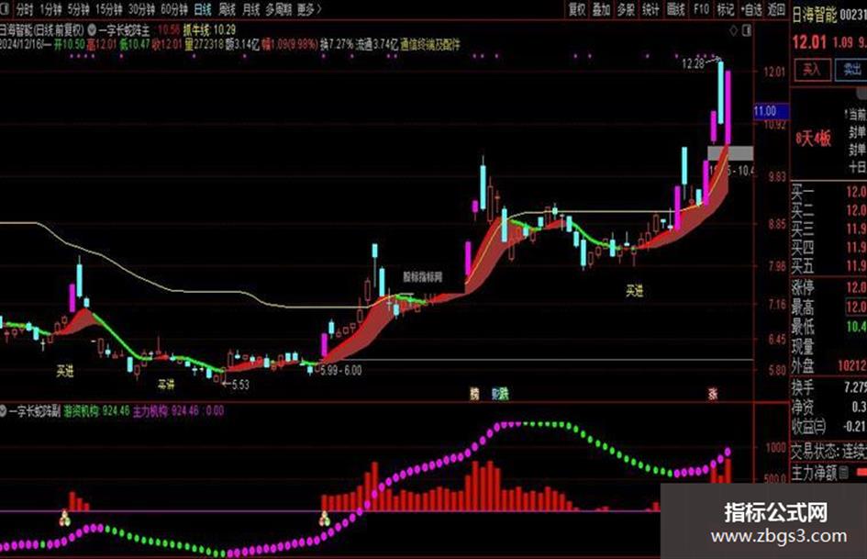
Task: Click the 买进 label near the 5.53 low
Action: click(166, 384)
